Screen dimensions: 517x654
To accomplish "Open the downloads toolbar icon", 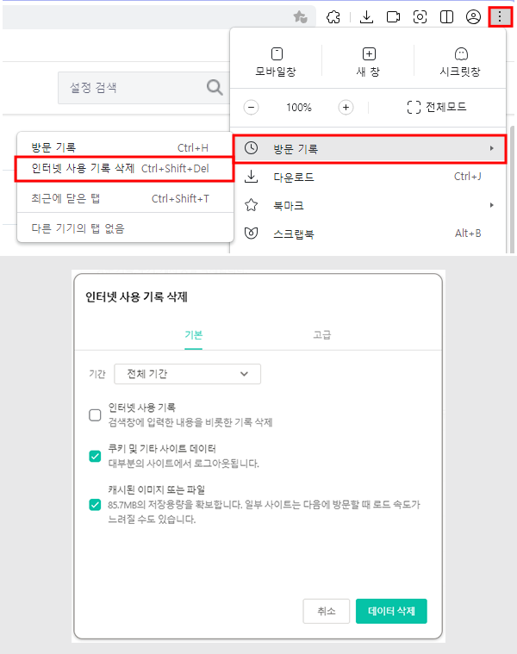I will [366, 17].
